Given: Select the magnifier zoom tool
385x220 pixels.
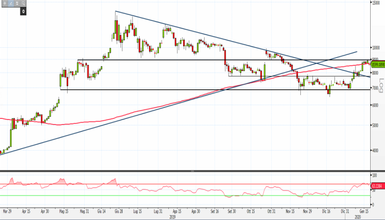Looking at the screenshot, I should 23,3.
